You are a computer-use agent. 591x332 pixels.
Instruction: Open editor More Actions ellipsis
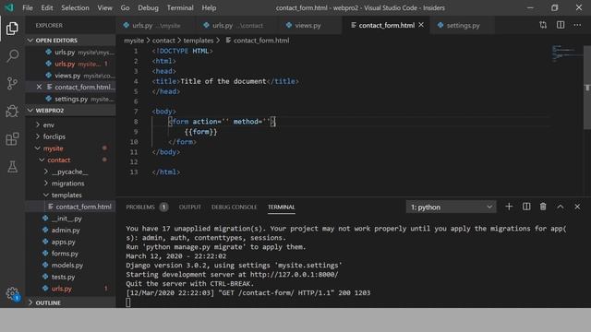pos(577,25)
